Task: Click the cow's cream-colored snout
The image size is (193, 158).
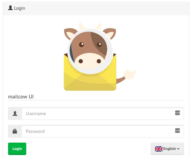Action: click(x=89, y=61)
